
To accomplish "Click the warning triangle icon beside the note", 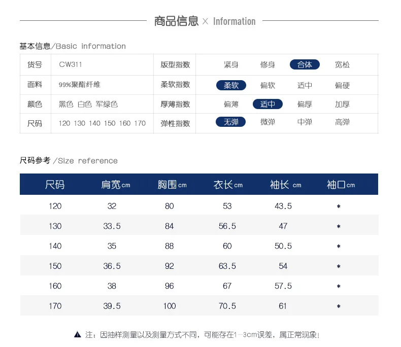I will pos(78,334).
